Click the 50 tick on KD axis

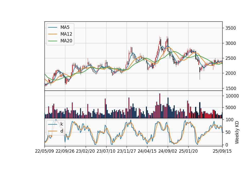(228, 132)
